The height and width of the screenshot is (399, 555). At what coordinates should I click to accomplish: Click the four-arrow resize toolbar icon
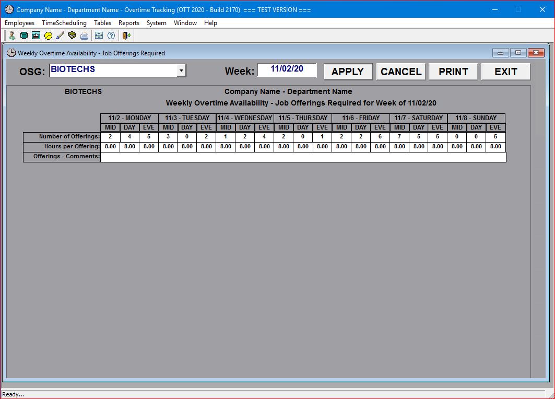pyautogui.click(x=99, y=36)
